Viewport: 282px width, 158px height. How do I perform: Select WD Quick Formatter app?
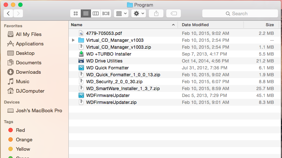coord(107,68)
